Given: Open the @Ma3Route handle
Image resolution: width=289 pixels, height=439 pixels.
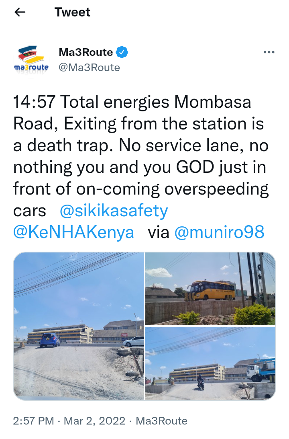Looking at the screenshot, I should [x=89, y=68].
